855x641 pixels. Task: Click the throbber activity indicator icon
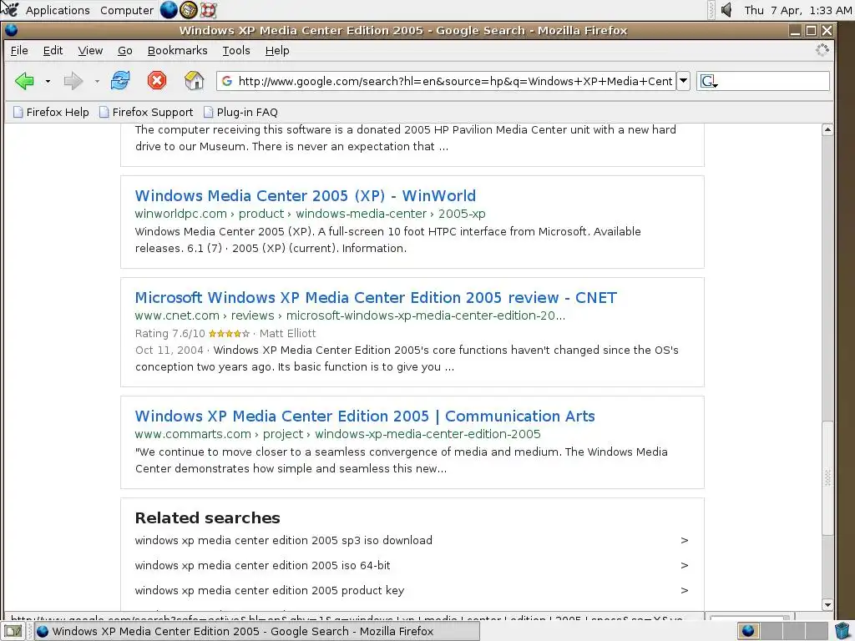pyautogui.click(x=822, y=50)
